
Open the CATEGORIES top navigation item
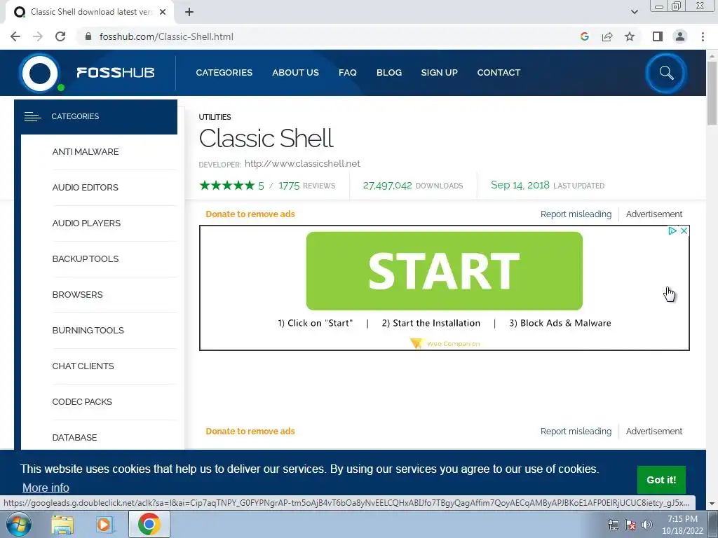(224, 73)
